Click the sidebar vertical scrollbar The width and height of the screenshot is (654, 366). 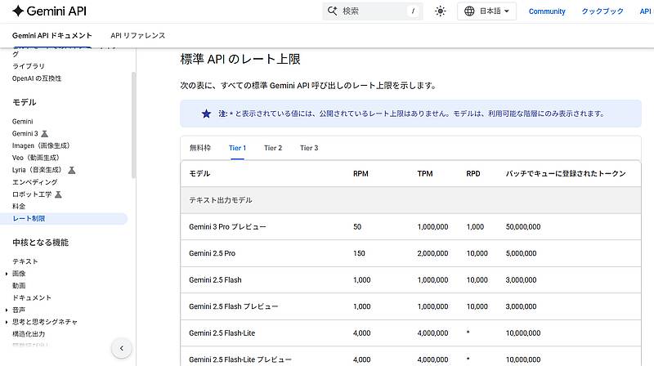click(133, 125)
